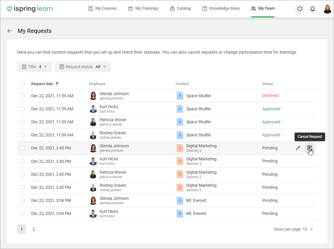The width and height of the screenshot is (334, 249).
Task: Check the box for Glenda Johnson's Digital Marketing request
Action: [x=23, y=148]
